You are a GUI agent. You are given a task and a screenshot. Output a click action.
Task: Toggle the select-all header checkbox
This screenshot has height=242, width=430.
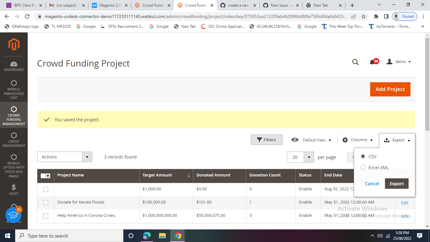point(43,176)
